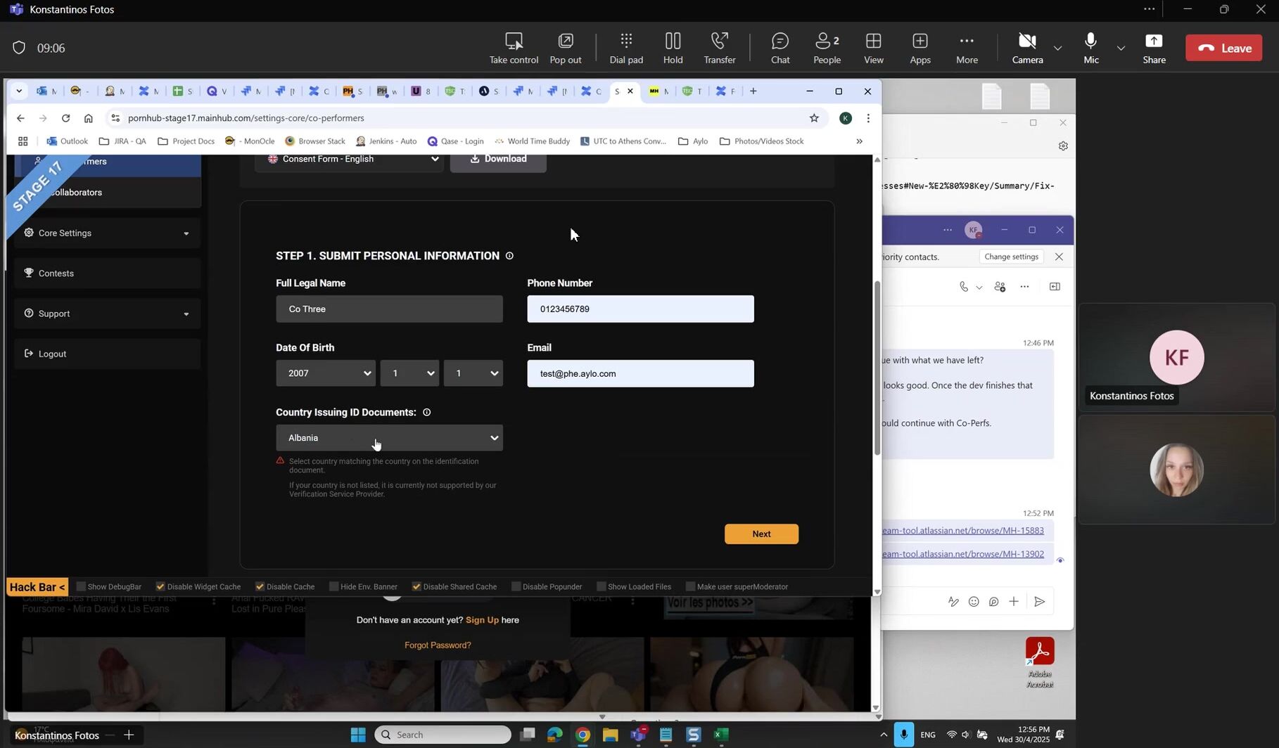Mute the Mic in call toolbar

coord(1090,48)
